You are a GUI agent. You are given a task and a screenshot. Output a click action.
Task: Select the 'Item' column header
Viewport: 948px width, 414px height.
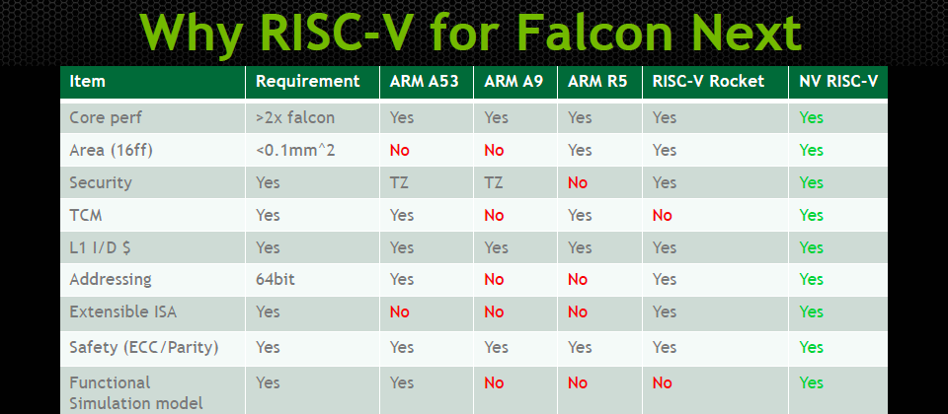point(88,82)
